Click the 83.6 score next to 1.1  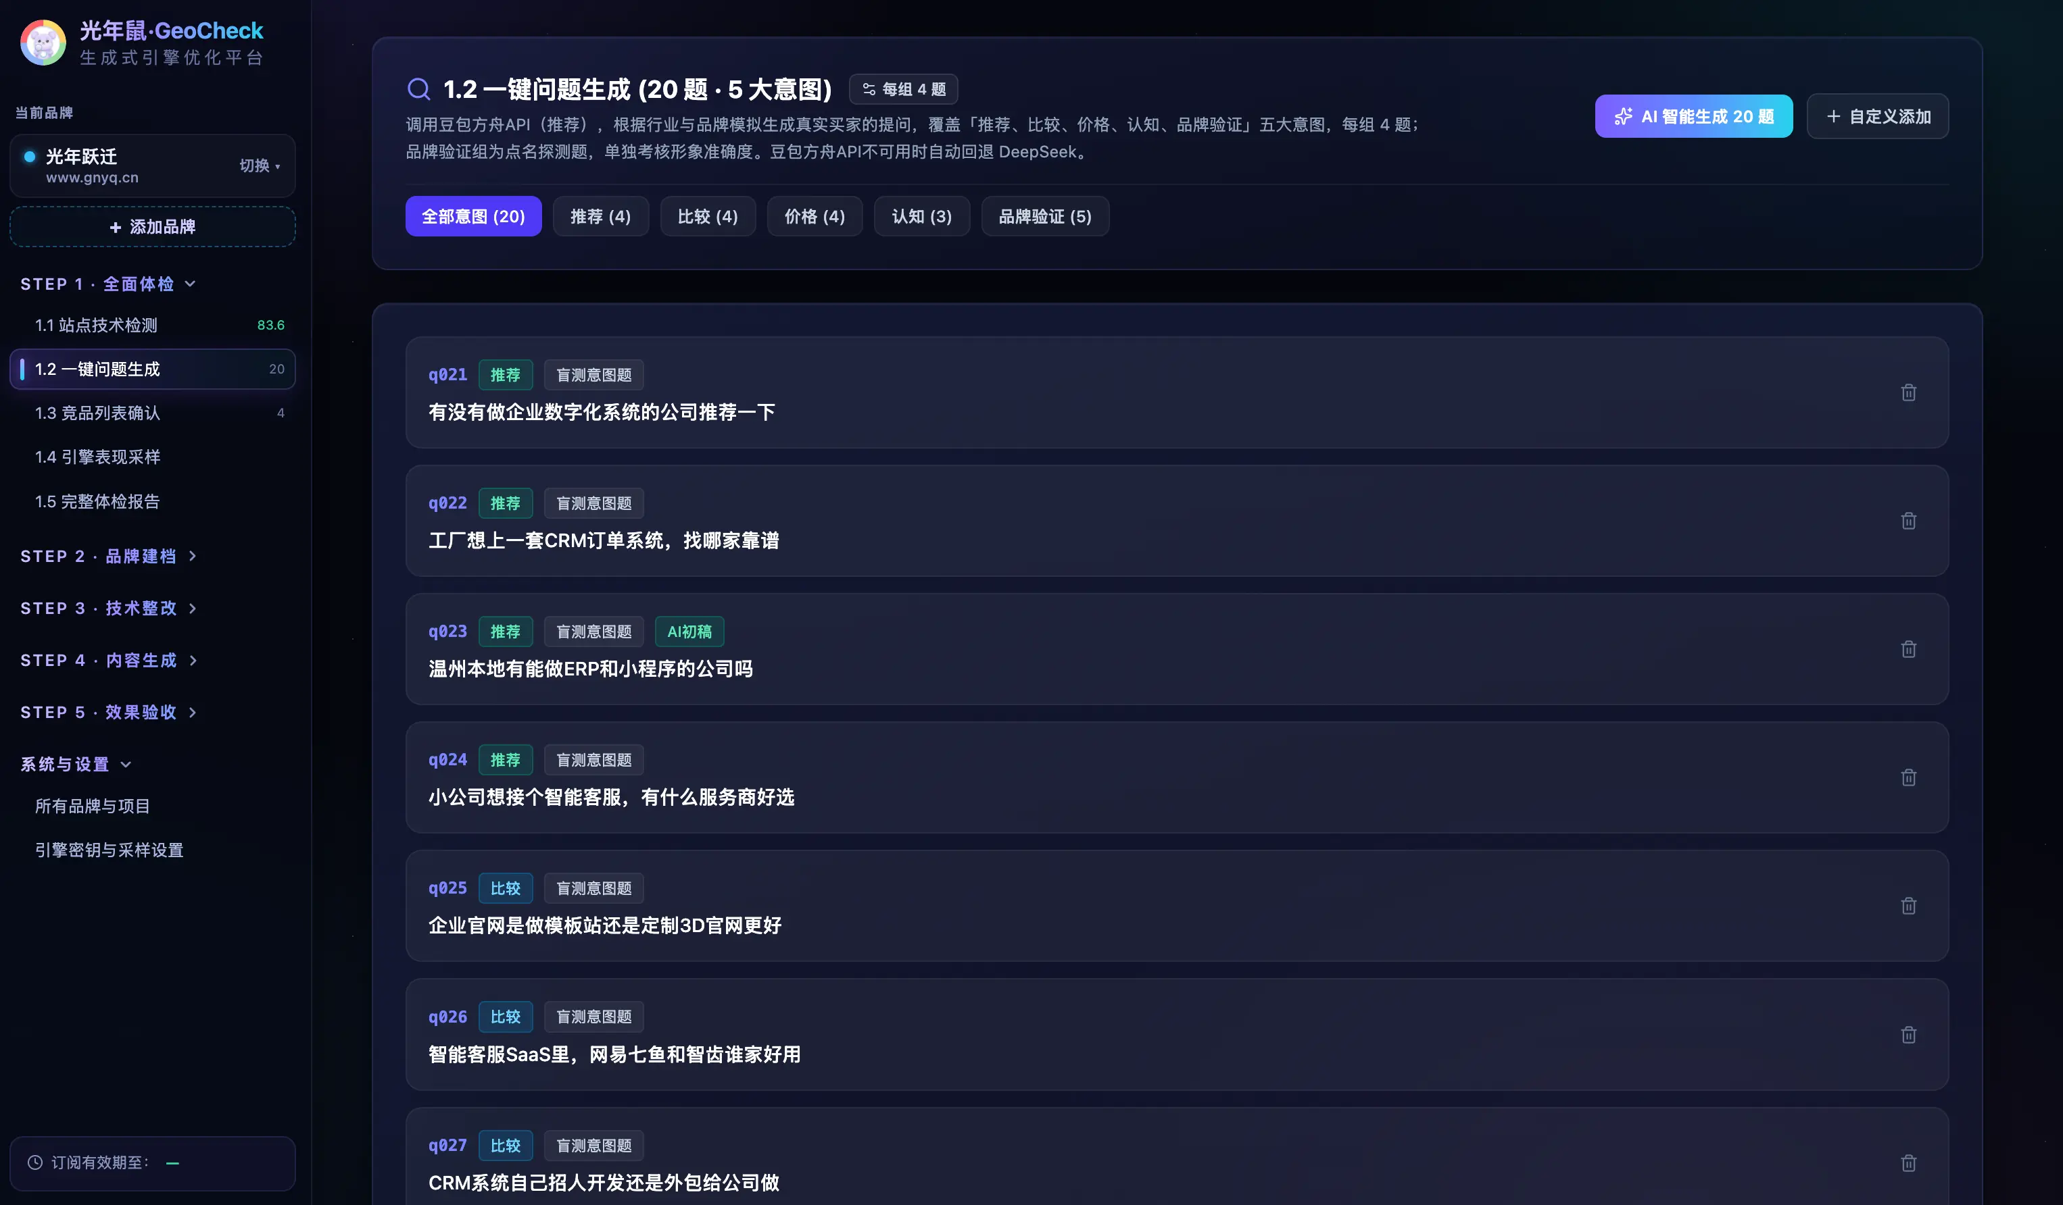click(270, 325)
